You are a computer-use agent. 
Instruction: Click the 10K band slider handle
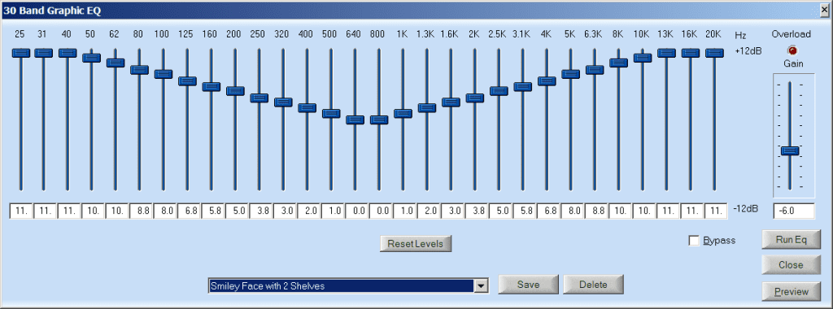643,58
